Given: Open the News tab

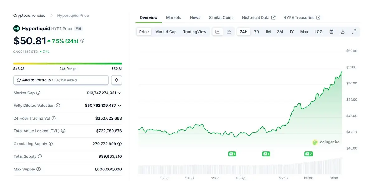Looking at the screenshot, I should pyautogui.click(x=195, y=18).
